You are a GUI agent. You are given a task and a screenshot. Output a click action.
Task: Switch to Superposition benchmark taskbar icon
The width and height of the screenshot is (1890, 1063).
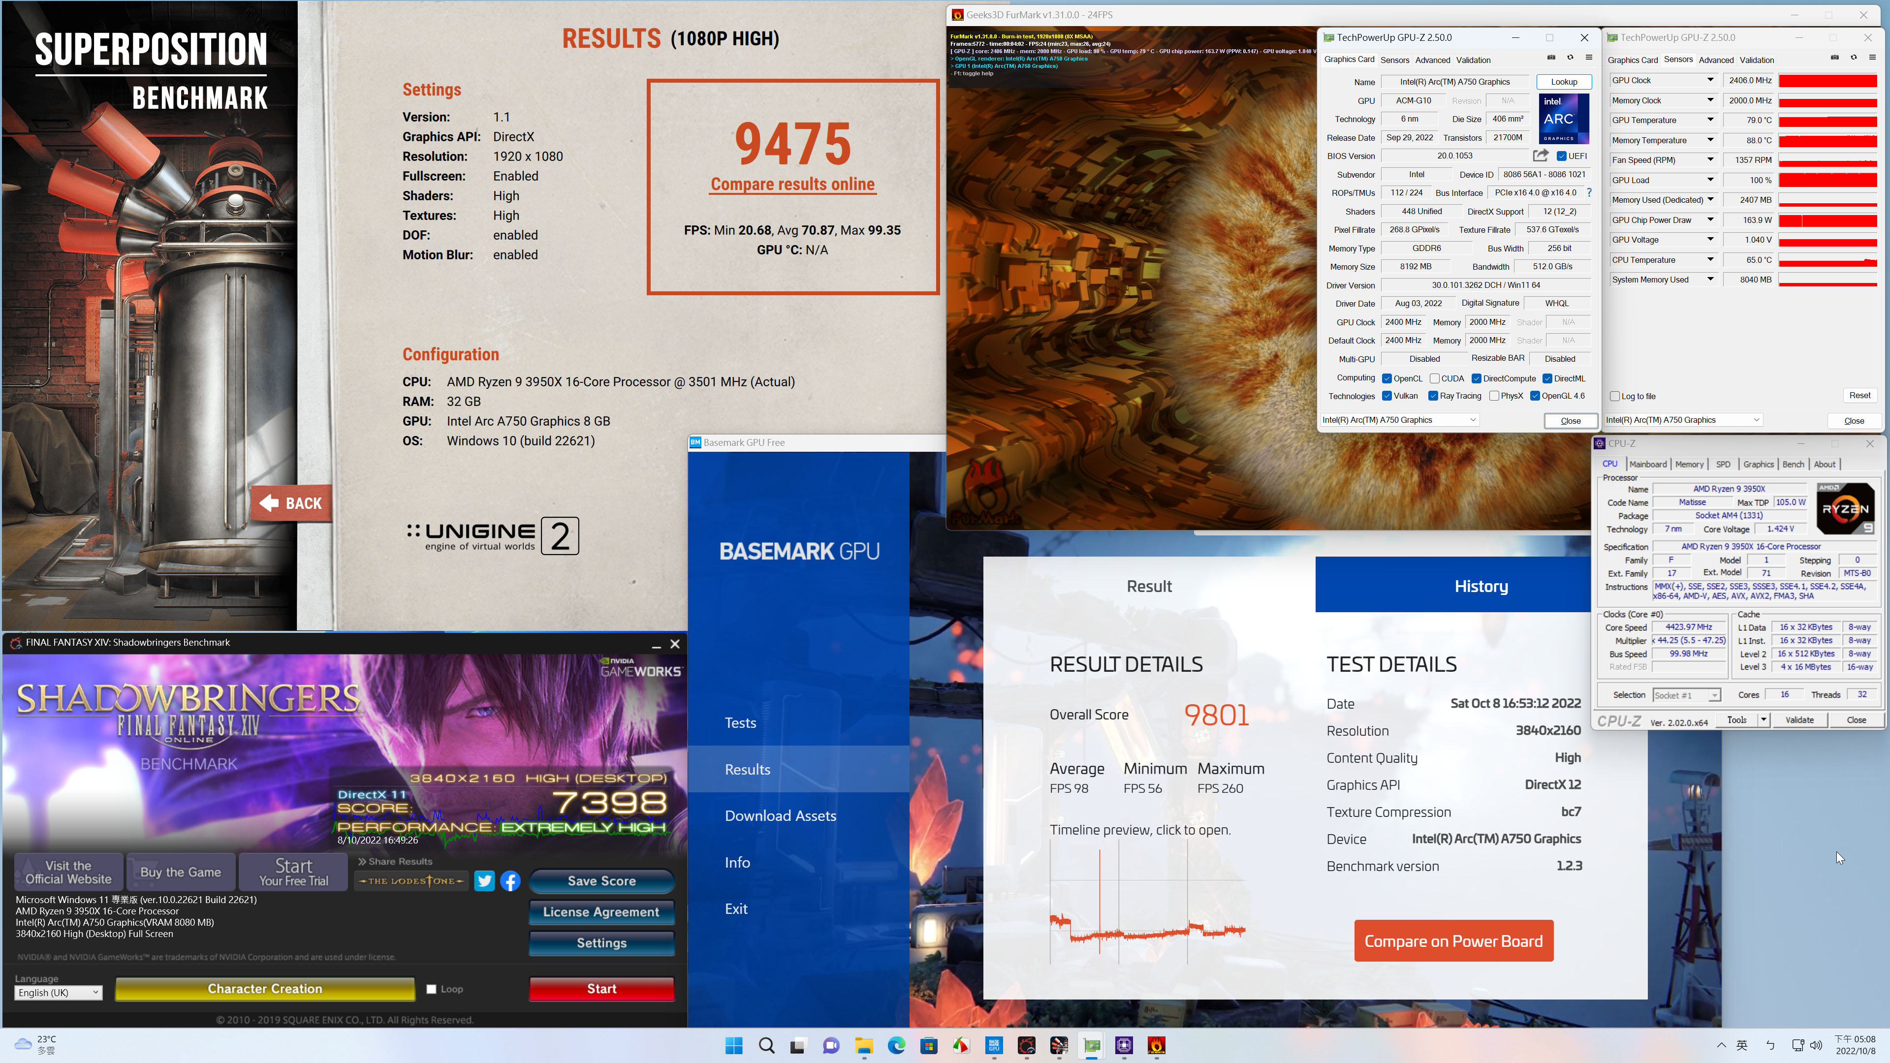1059,1045
